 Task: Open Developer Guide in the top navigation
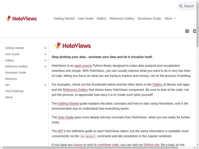click(x=149, y=19)
